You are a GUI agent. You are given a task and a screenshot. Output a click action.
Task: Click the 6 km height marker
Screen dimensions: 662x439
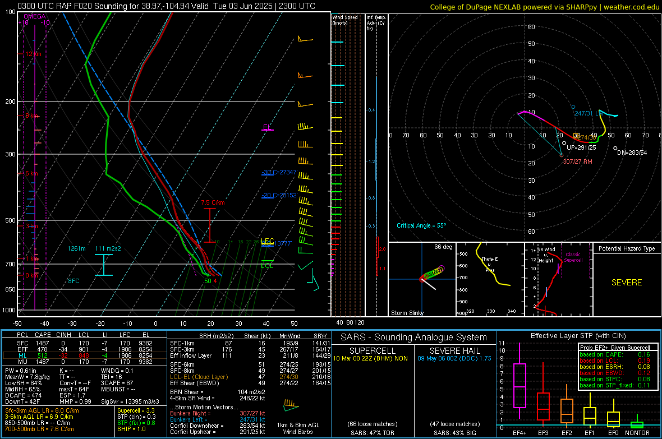pyautogui.click(x=31, y=173)
